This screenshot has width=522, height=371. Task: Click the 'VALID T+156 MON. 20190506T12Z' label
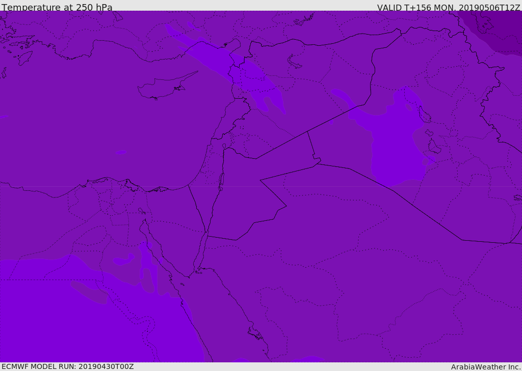pyautogui.click(x=449, y=7)
